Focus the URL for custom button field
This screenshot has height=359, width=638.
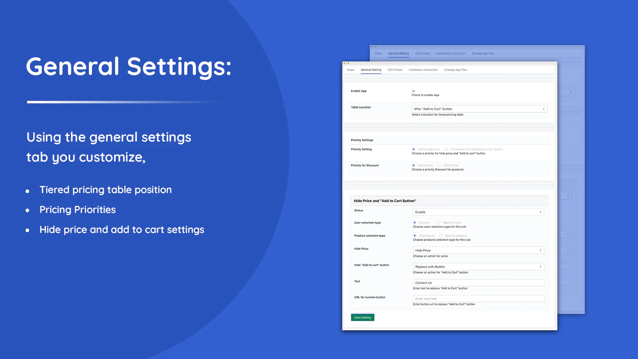[x=478, y=299]
